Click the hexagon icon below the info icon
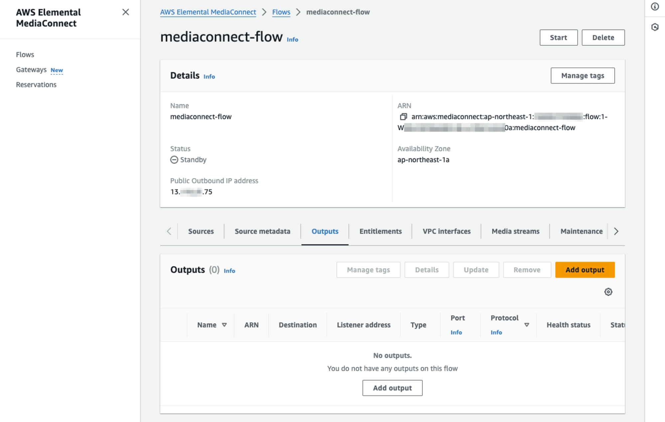665x422 pixels. point(655,27)
